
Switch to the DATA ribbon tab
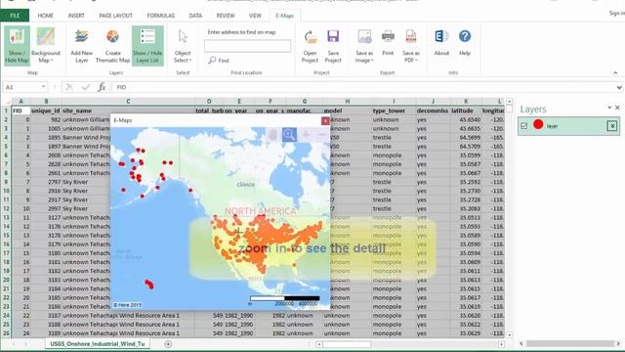[x=195, y=16]
